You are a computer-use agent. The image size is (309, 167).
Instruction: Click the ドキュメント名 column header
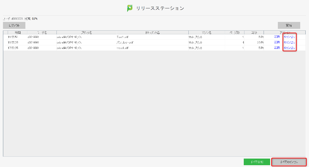[x=152, y=33]
